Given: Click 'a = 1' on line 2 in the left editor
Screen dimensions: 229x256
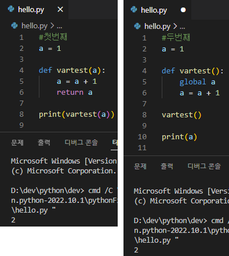Looking at the screenshot, I should click(x=50, y=49).
